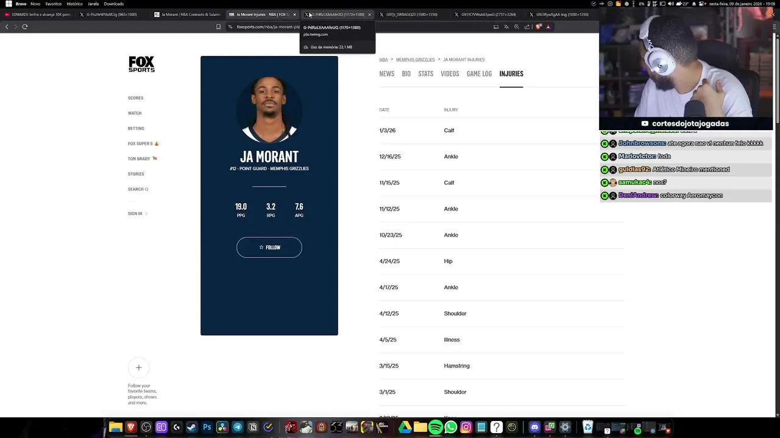The width and height of the screenshot is (780, 438).
Task: Select the Injuries tab
Action: 511,74
